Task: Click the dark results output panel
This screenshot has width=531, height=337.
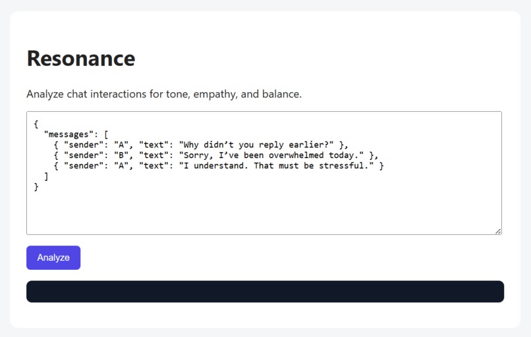Action: point(265,292)
